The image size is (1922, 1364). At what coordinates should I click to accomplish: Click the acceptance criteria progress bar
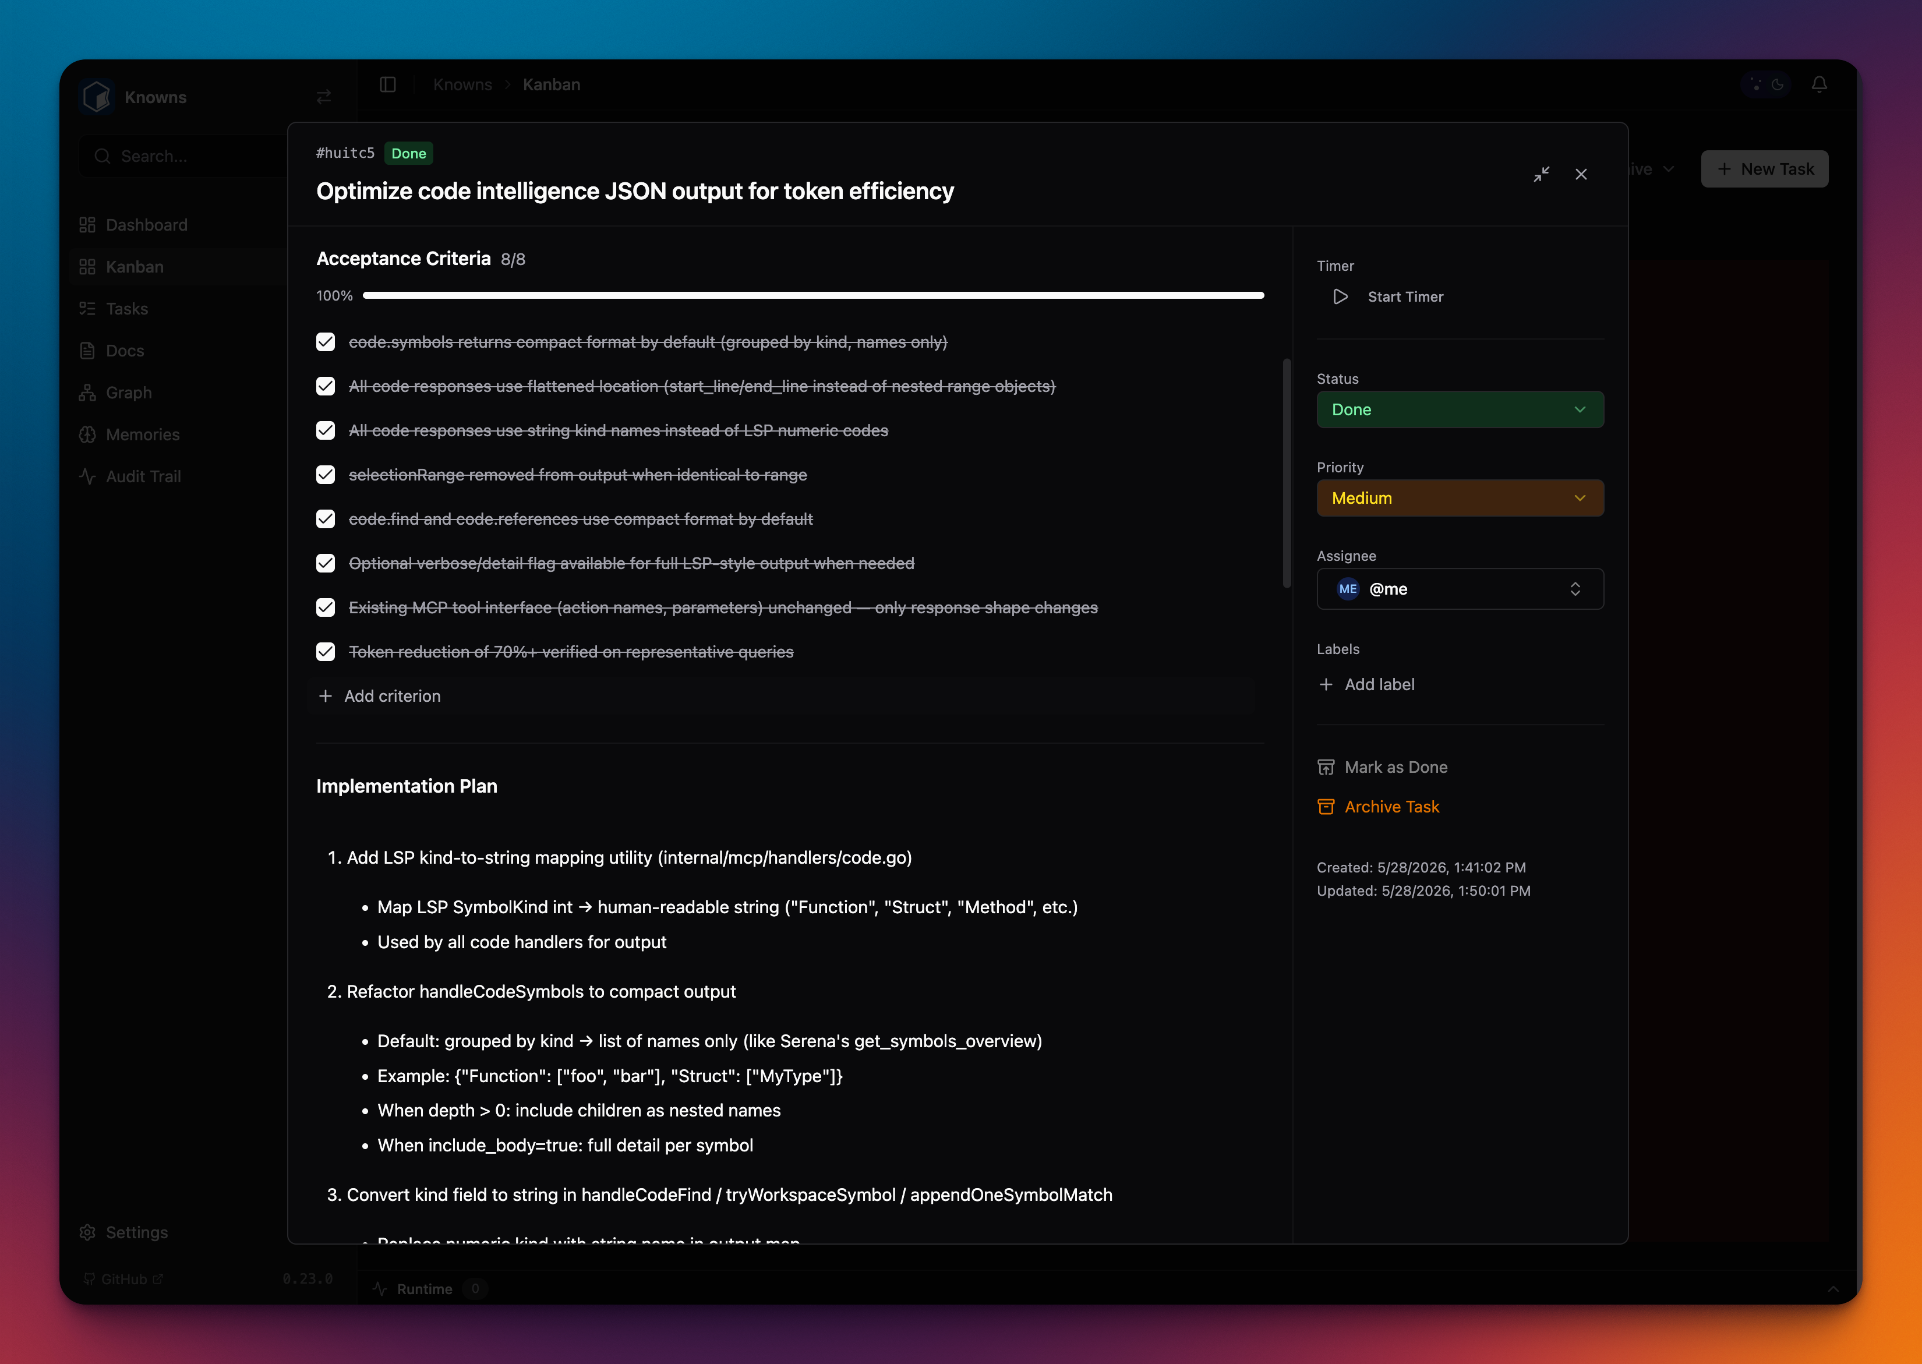click(813, 296)
